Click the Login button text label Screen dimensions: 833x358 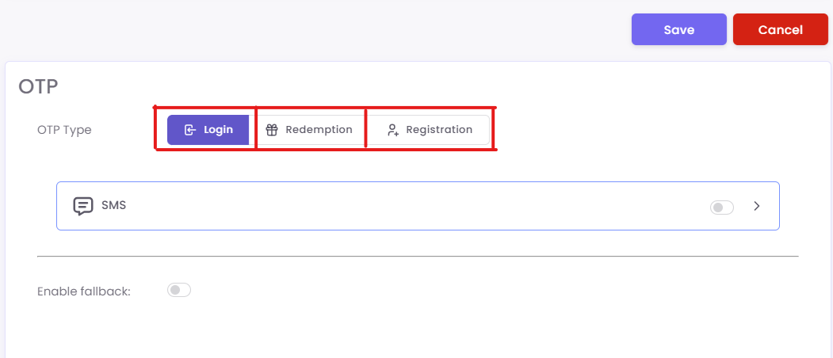click(x=218, y=130)
